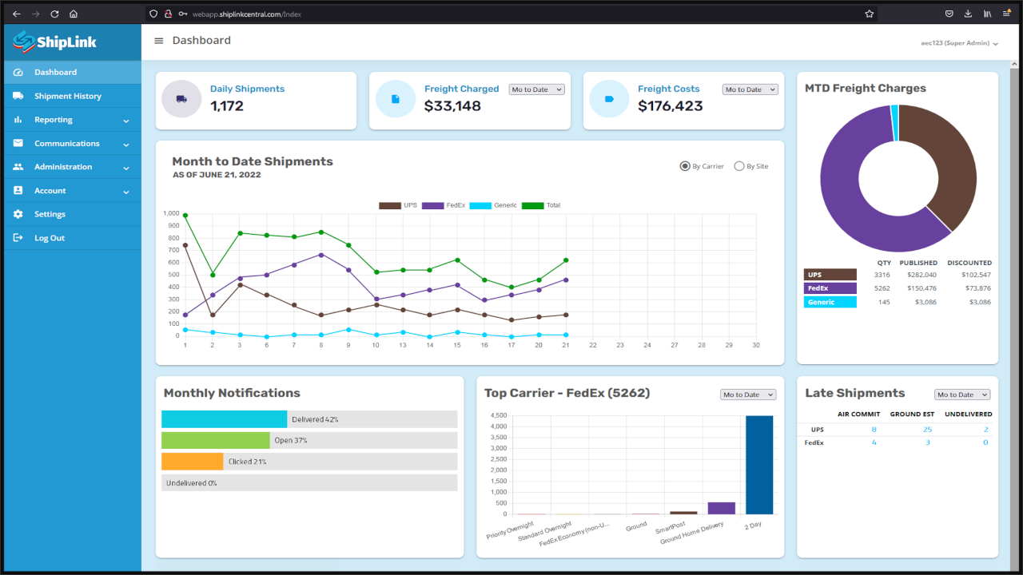Viewport: 1023px width, 575px height.
Task: Click the FedEx purple swatch in freight table
Action: pos(830,288)
